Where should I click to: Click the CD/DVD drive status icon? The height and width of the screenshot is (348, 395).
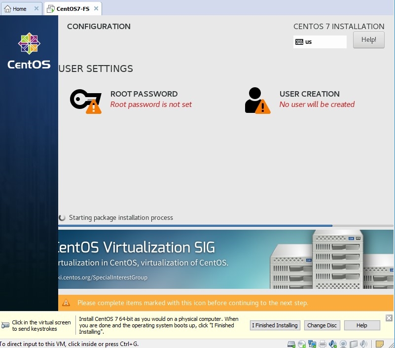tap(301, 344)
